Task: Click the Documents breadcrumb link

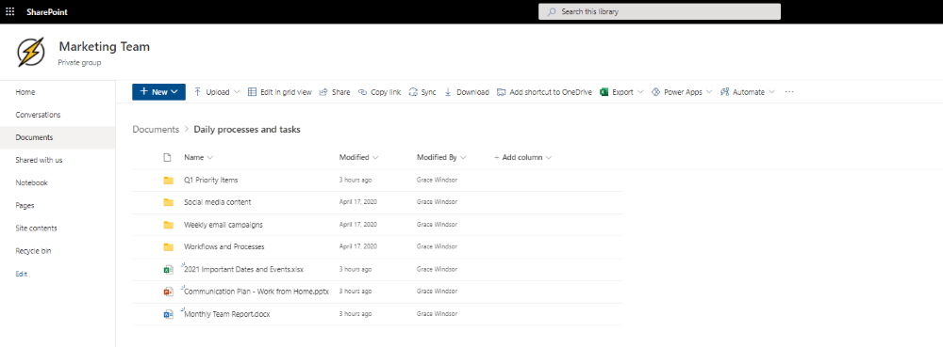Action: (156, 130)
